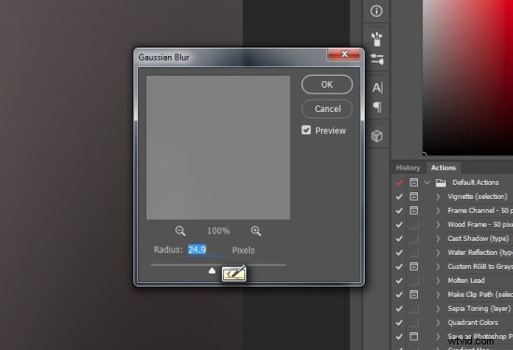Pick a shade in the red color field
This screenshot has width=513, height=350.
[468, 77]
